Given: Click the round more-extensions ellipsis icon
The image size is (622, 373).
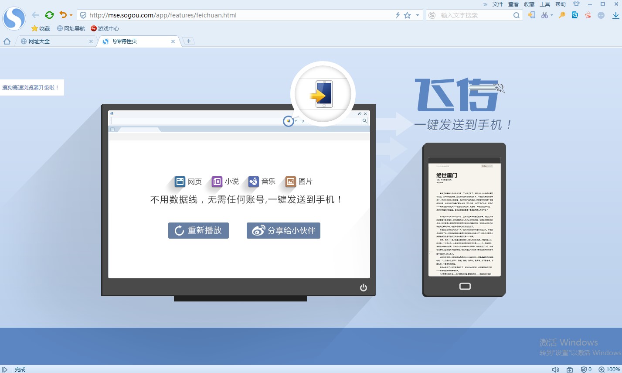Looking at the screenshot, I should (601, 15).
